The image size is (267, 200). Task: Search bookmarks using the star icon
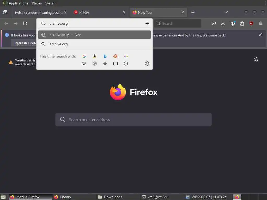(x=105, y=64)
